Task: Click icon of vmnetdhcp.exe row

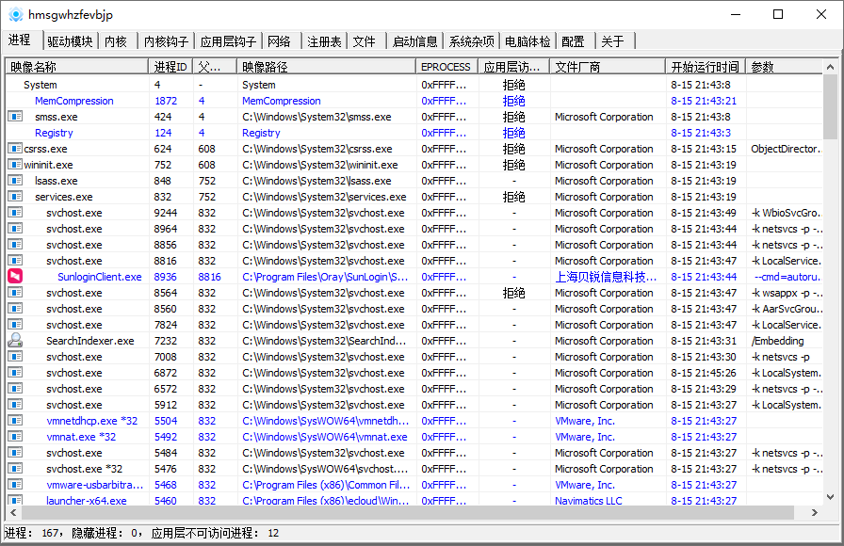Action: click(15, 421)
